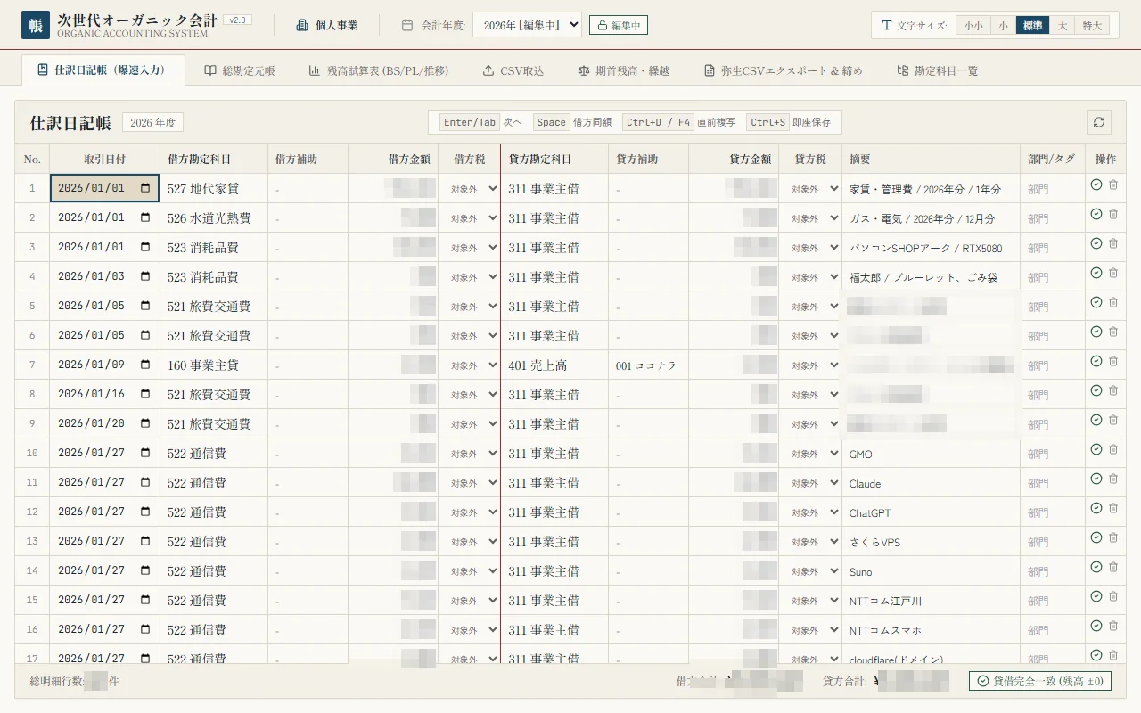Set font size to 小
The height and width of the screenshot is (713, 1141).
click(1003, 26)
